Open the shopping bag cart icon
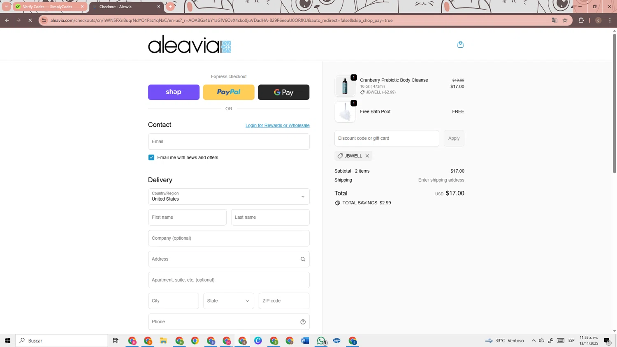The image size is (617, 347). (460, 44)
